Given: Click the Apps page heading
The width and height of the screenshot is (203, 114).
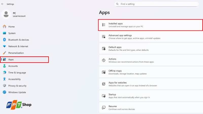Looking at the screenshot, I should tap(104, 12).
